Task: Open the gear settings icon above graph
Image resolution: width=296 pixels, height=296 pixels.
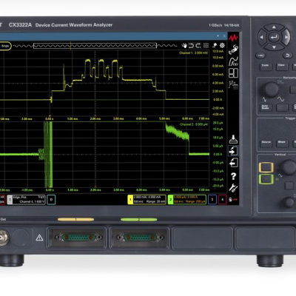Action: point(222,45)
